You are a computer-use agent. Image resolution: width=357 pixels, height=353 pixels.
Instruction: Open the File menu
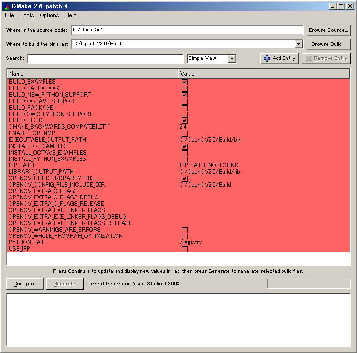9,15
